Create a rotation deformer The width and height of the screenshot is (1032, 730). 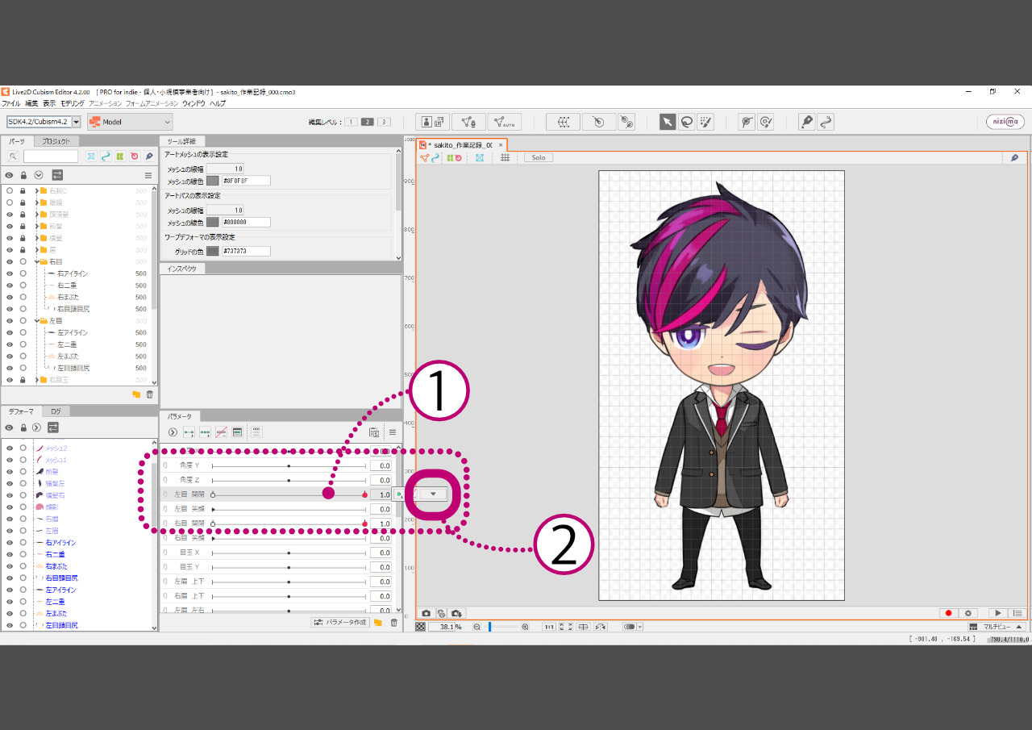click(599, 122)
